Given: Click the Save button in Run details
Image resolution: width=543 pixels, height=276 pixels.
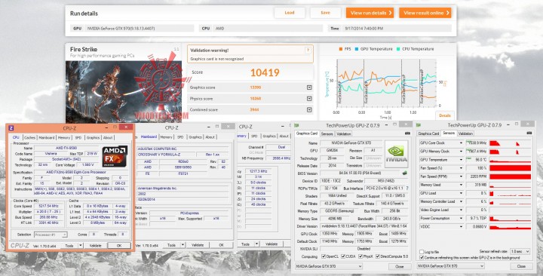Looking at the screenshot, I should (x=326, y=13).
